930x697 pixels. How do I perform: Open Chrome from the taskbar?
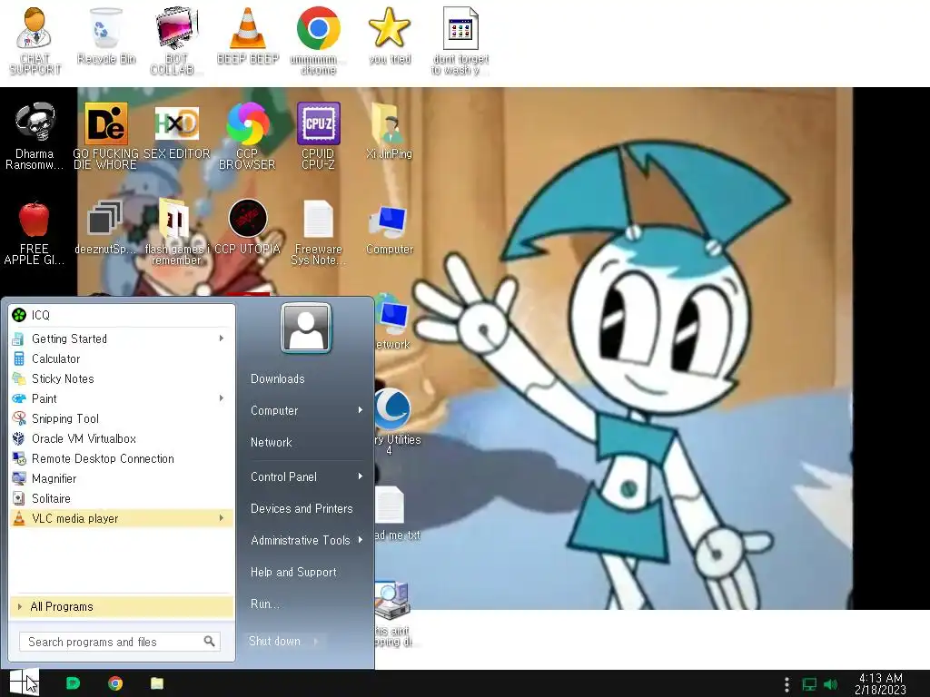coord(115,683)
